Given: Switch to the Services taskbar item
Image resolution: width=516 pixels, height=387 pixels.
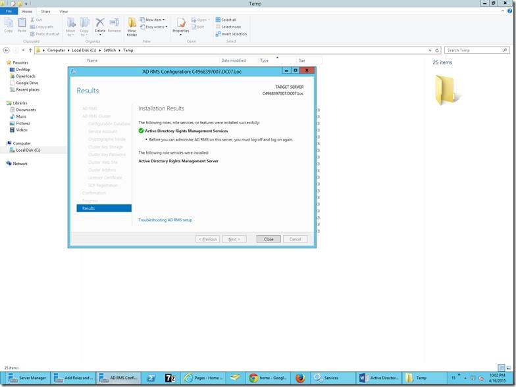Looking at the screenshot, I should [x=333, y=378].
